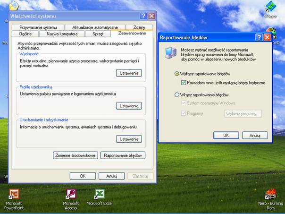Open the Zdalny tab
Image resolution: width=285 pixels, height=214 pixels.
[x=139, y=27]
